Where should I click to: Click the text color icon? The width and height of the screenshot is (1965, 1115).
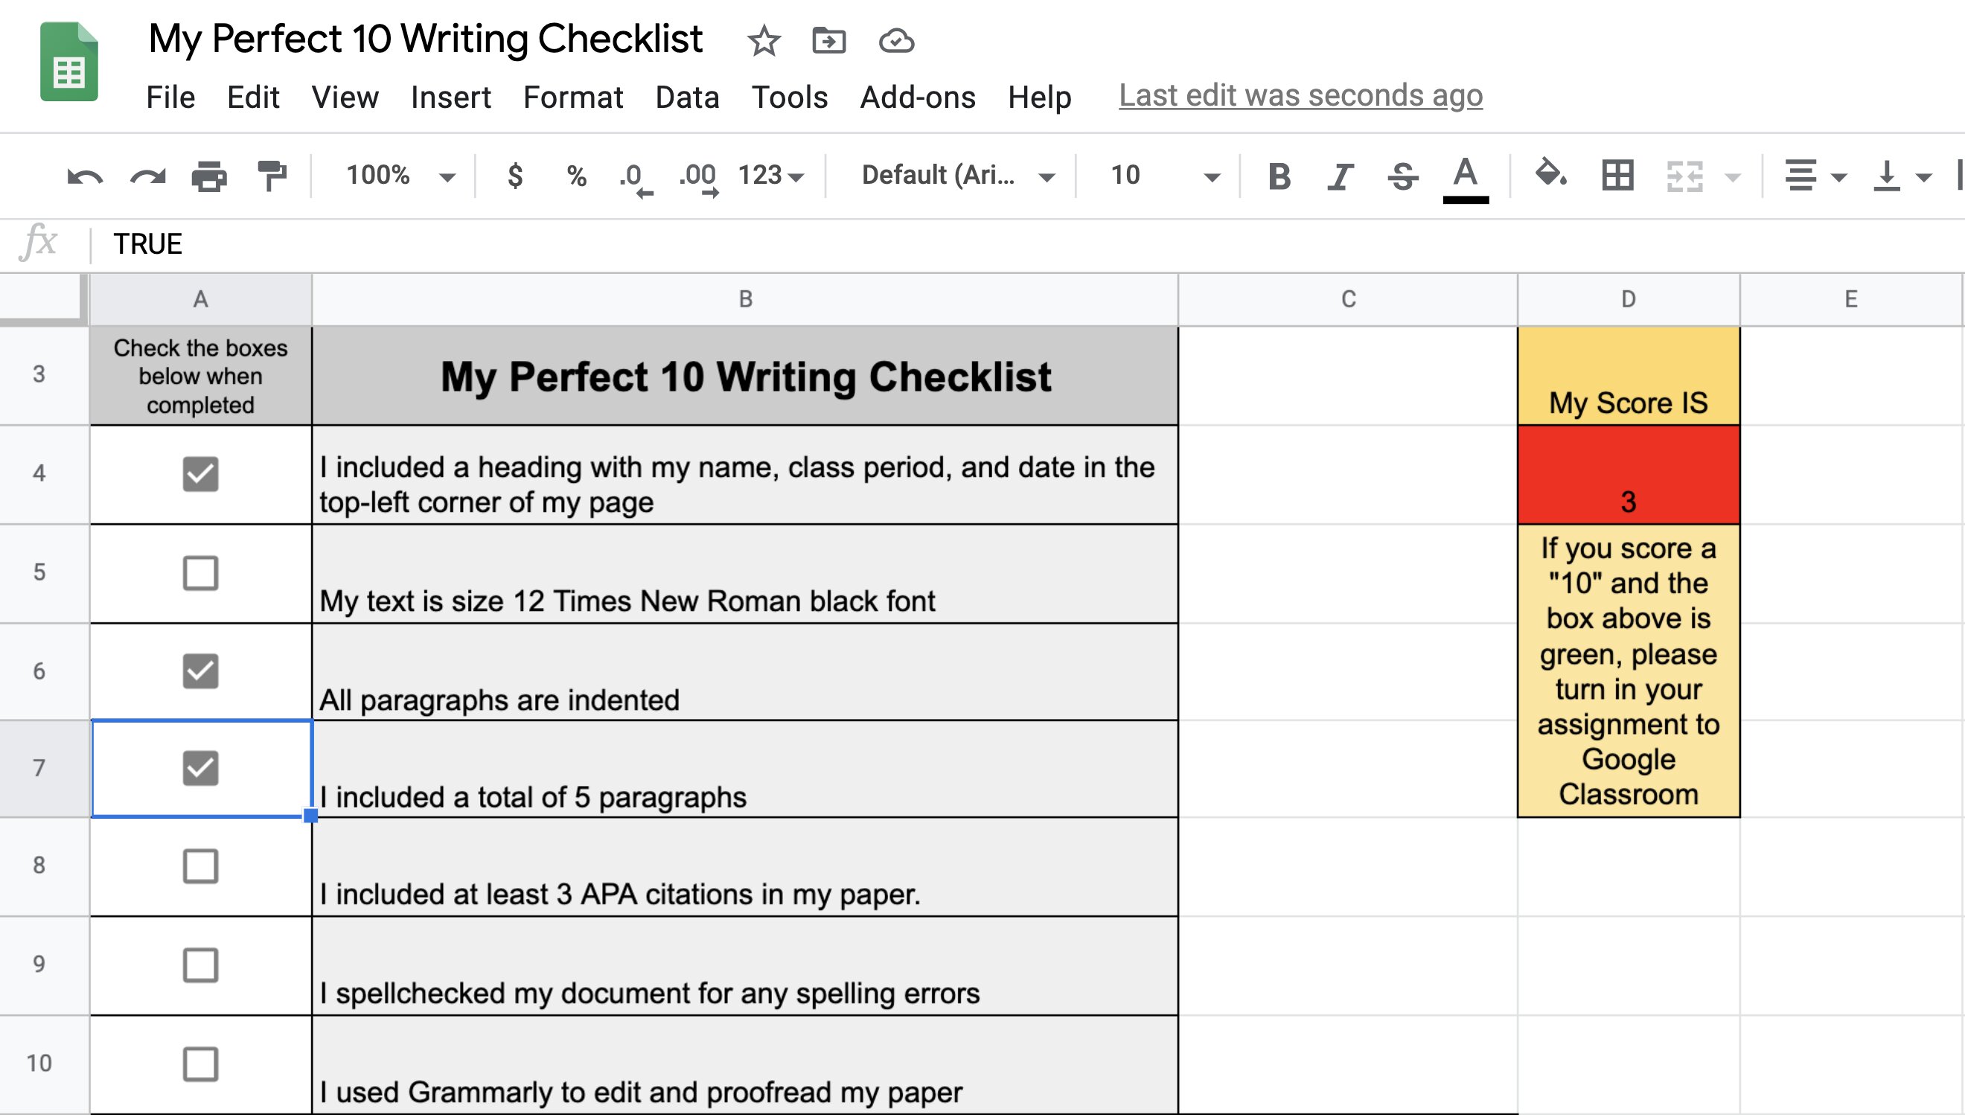pyautogui.click(x=1466, y=176)
